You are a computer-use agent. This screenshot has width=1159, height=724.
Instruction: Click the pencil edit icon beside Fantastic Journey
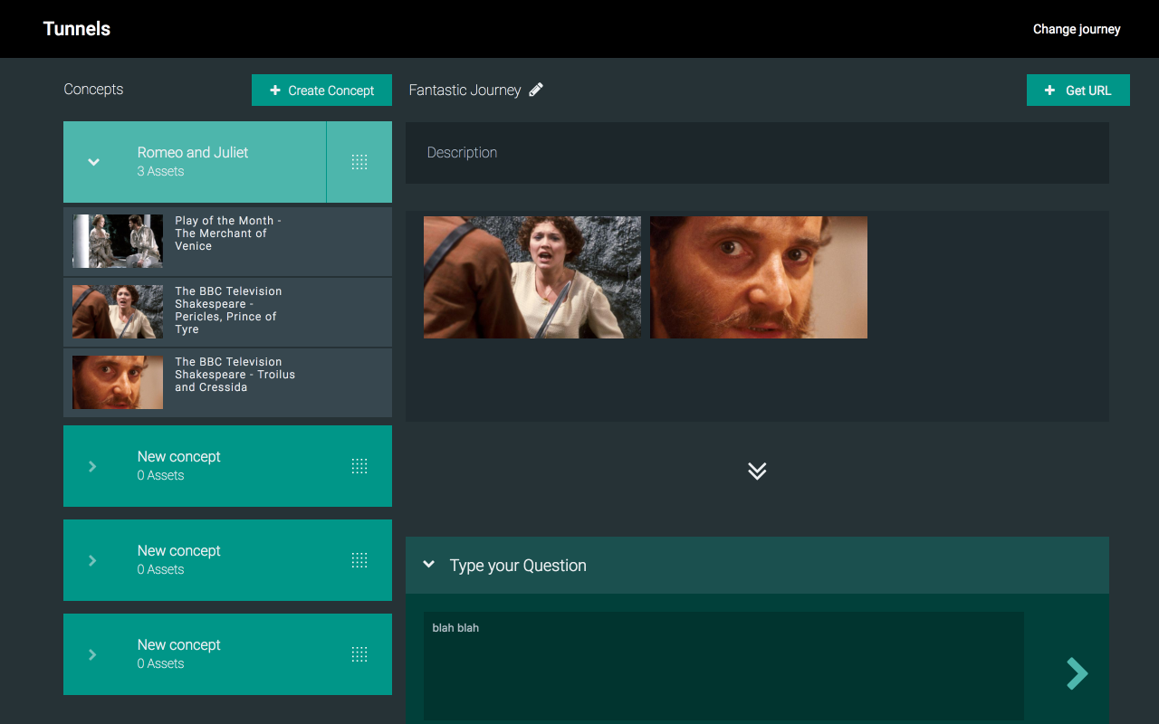536,90
